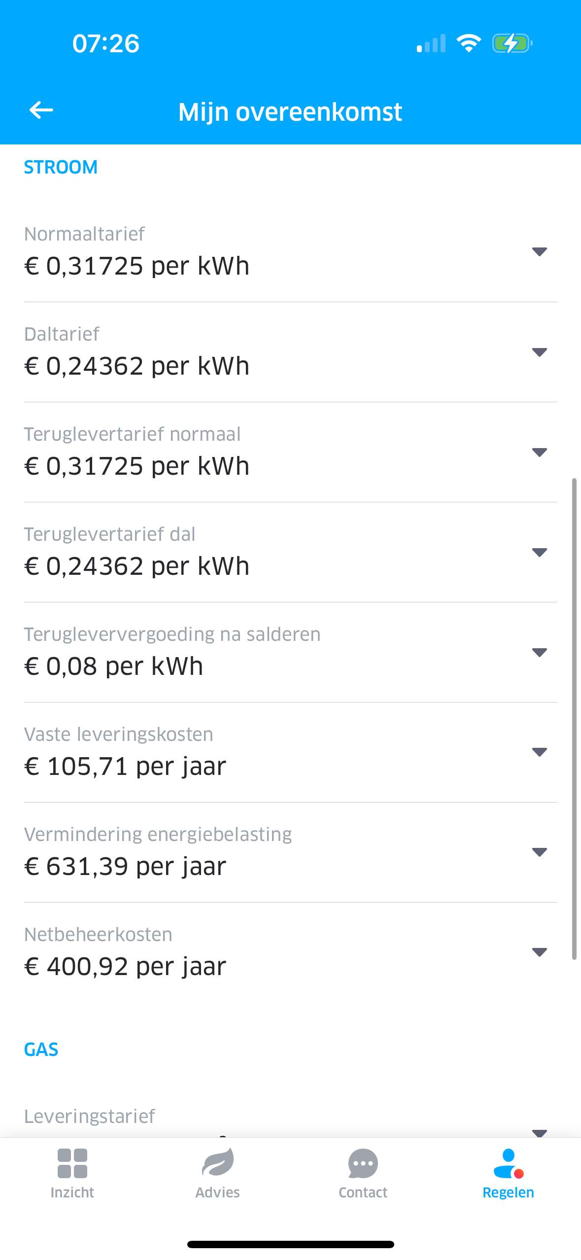Open the Contact chat bubble icon
Screen dimensions: 581x1260
point(363,1163)
